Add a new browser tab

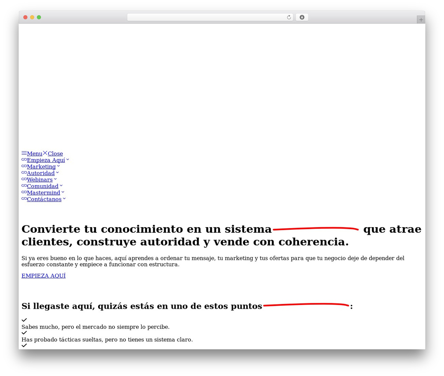point(421,20)
